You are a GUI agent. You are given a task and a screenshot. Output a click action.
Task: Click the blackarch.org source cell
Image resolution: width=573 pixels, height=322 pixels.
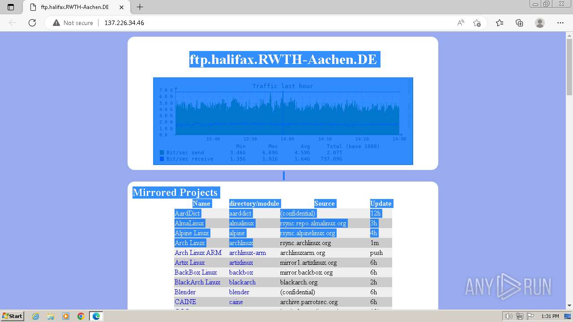coord(299,282)
